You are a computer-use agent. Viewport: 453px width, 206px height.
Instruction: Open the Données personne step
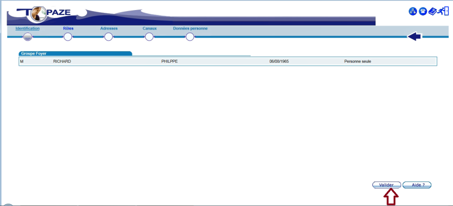point(190,29)
